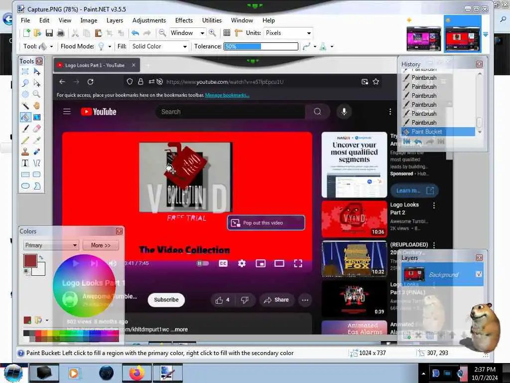Click the primary color swatch

pos(30,261)
